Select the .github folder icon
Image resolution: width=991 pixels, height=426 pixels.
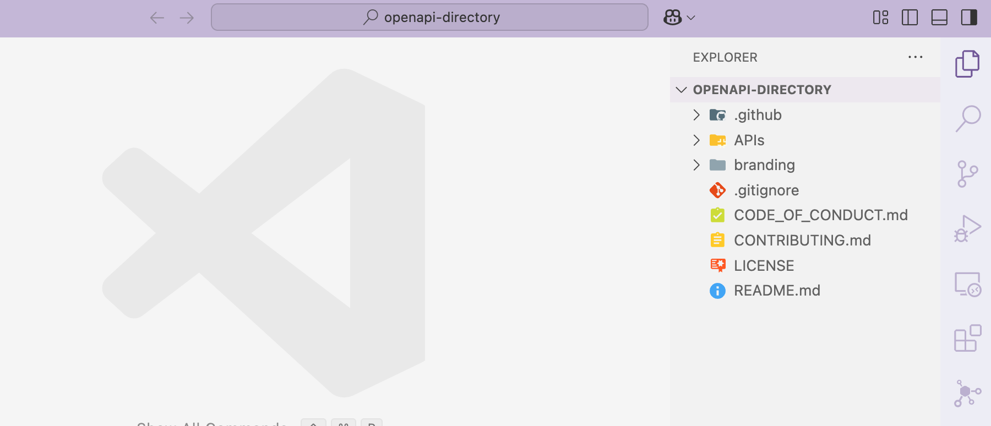click(717, 114)
